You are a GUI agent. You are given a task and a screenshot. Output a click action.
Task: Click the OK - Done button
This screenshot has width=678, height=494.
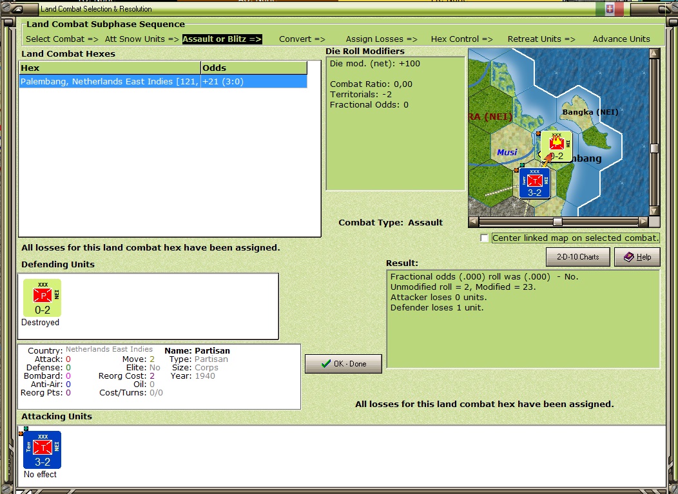[344, 364]
